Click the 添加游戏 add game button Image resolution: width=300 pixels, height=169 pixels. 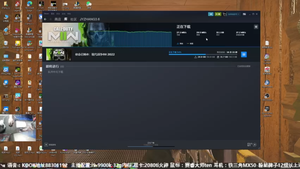[x=50, y=145]
